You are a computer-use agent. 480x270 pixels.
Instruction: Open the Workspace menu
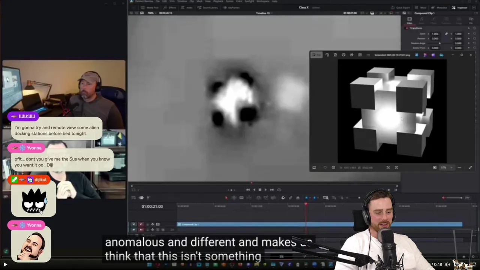pos(262,1)
